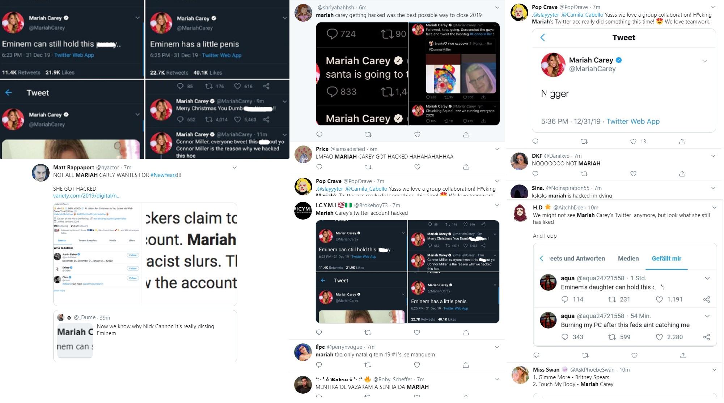This screenshot has height=403, width=724.
Task: Switch to the Medien tab
Action: (628, 259)
